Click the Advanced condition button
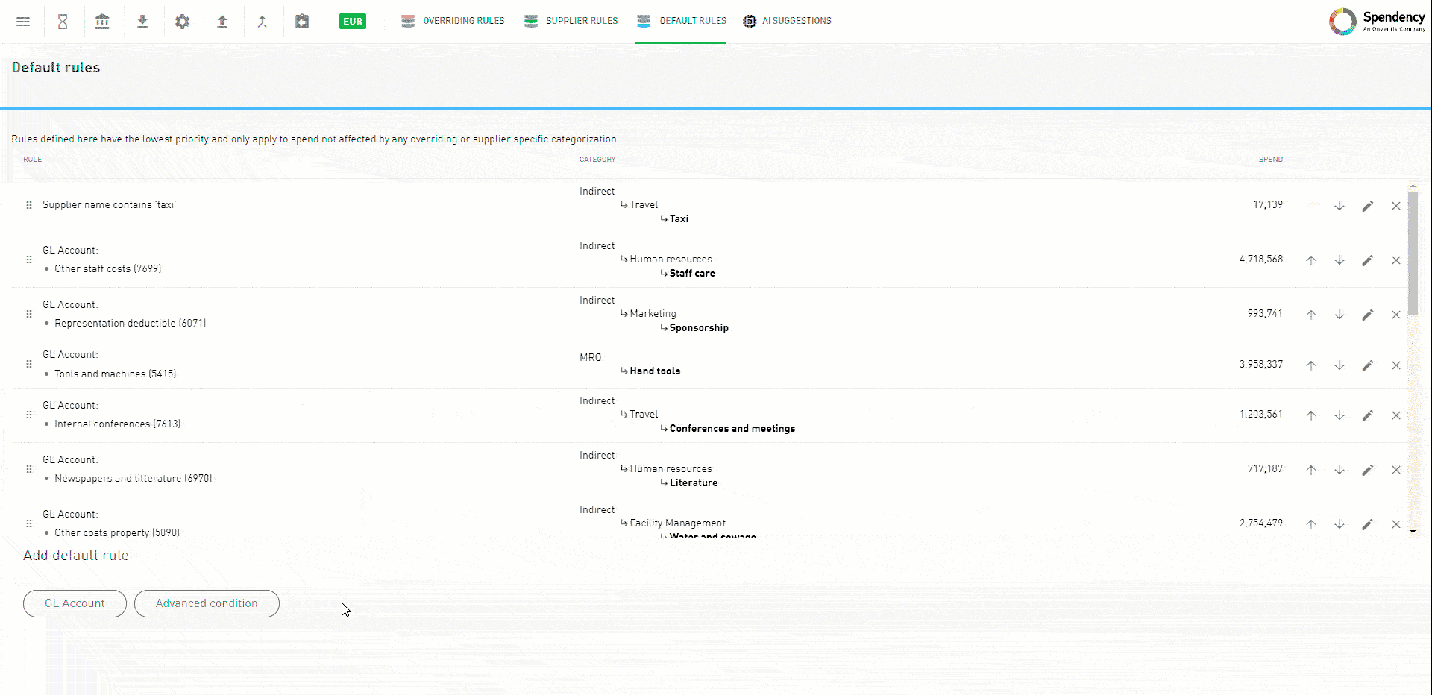1432x695 pixels. click(x=207, y=603)
